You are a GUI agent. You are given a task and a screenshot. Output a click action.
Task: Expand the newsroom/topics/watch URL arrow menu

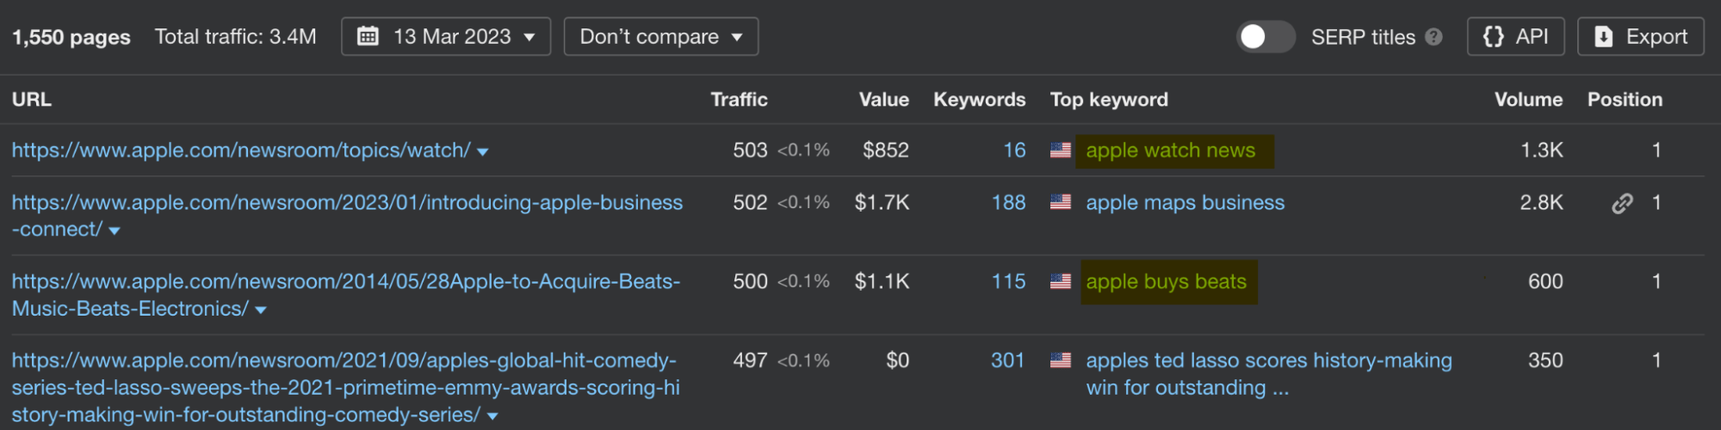[483, 152]
